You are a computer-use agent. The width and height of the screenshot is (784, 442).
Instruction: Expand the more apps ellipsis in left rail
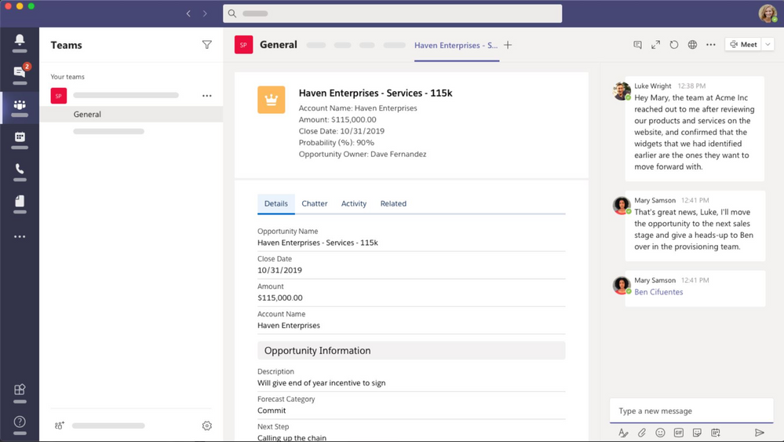pyautogui.click(x=20, y=236)
